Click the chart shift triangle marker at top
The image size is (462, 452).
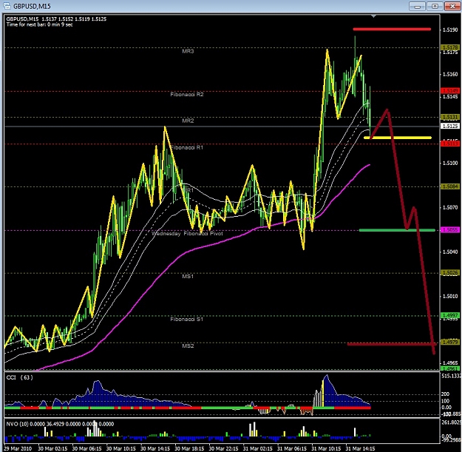pyautogui.click(x=373, y=16)
